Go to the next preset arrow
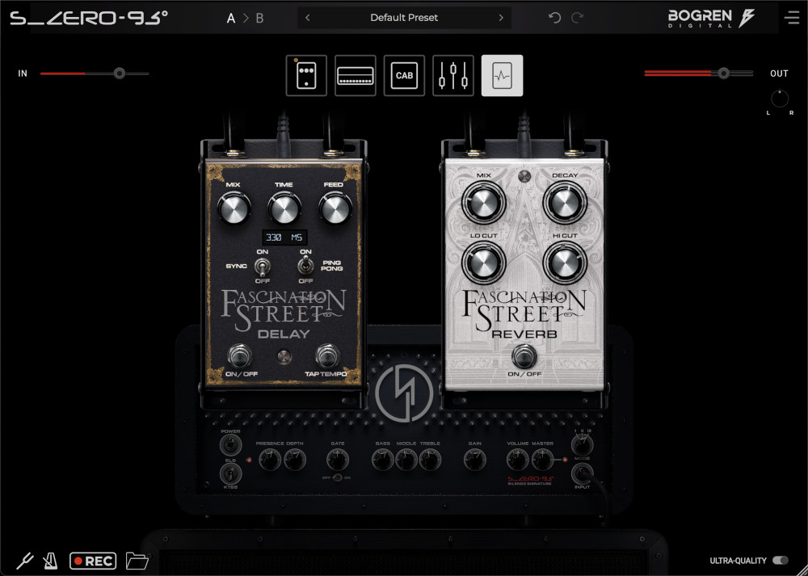The image size is (808, 576). 501,18
